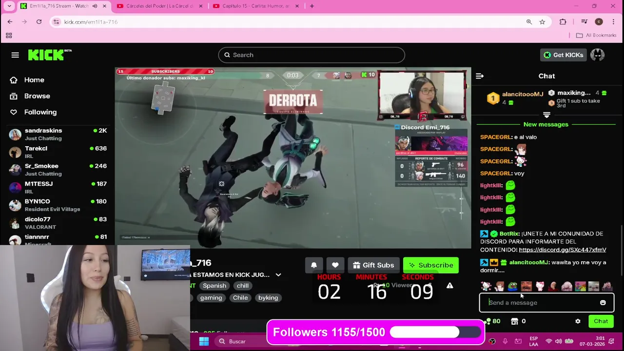Toggle stream notifications bell
The height and width of the screenshot is (351, 624).
click(314, 265)
